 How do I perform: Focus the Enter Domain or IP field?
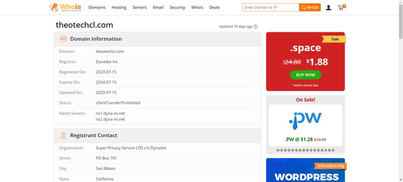coord(271,8)
